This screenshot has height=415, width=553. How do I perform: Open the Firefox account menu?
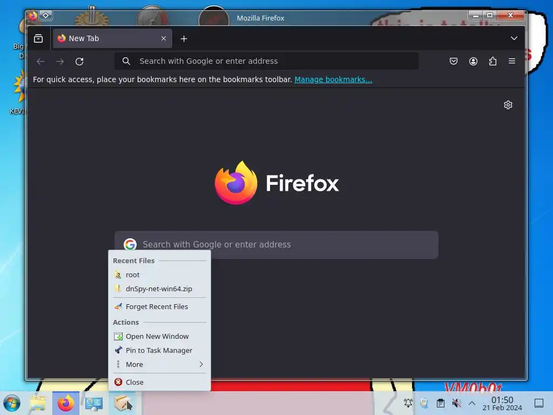pos(473,61)
